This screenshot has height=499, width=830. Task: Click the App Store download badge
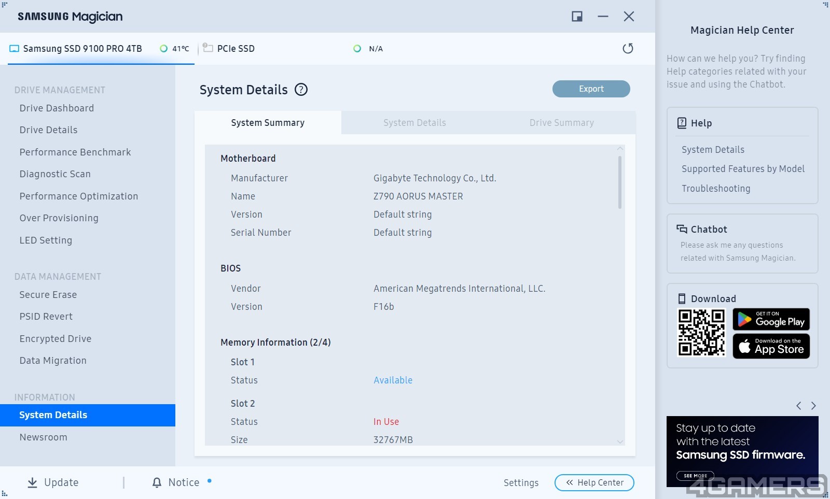coord(771,346)
